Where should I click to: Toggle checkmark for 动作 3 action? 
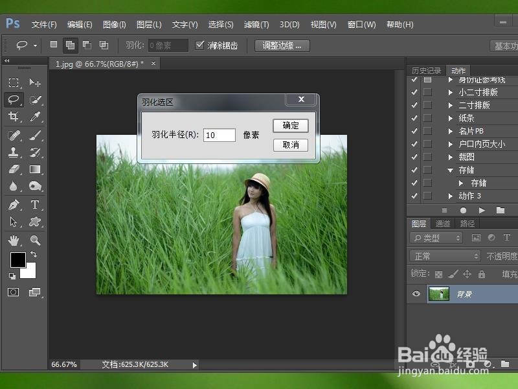pyautogui.click(x=414, y=196)
